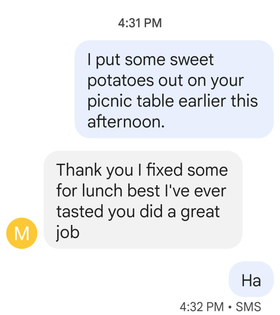The height and width of the screenshot is (315, 280).
Task: Click the letter M inside the avatar
Action: tap(22, 233)
